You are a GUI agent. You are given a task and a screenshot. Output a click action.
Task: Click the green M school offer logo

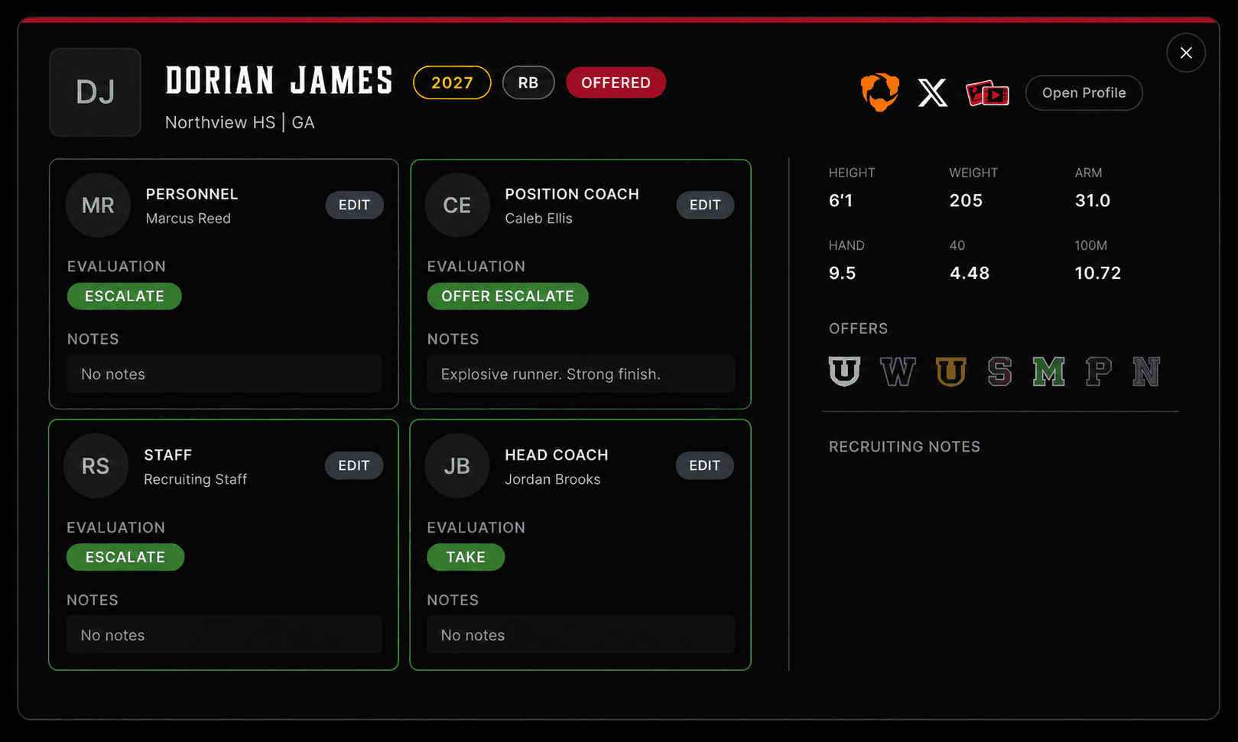[x=1048, y=371]
